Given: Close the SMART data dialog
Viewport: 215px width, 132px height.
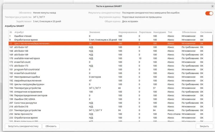Looking at the screenshot, I should click(212, 6).
